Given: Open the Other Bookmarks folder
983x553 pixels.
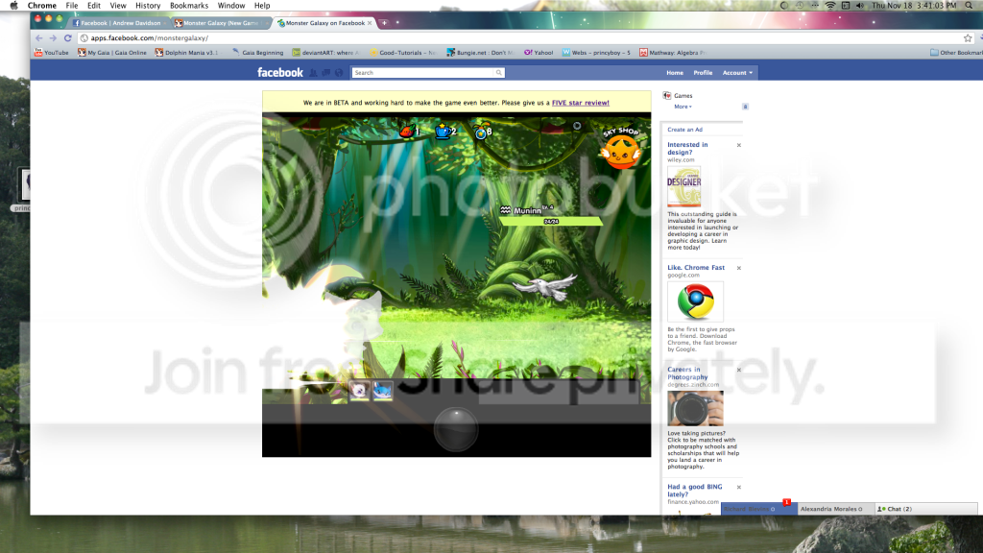Looking at the screenshot, I should pos(956,53).
